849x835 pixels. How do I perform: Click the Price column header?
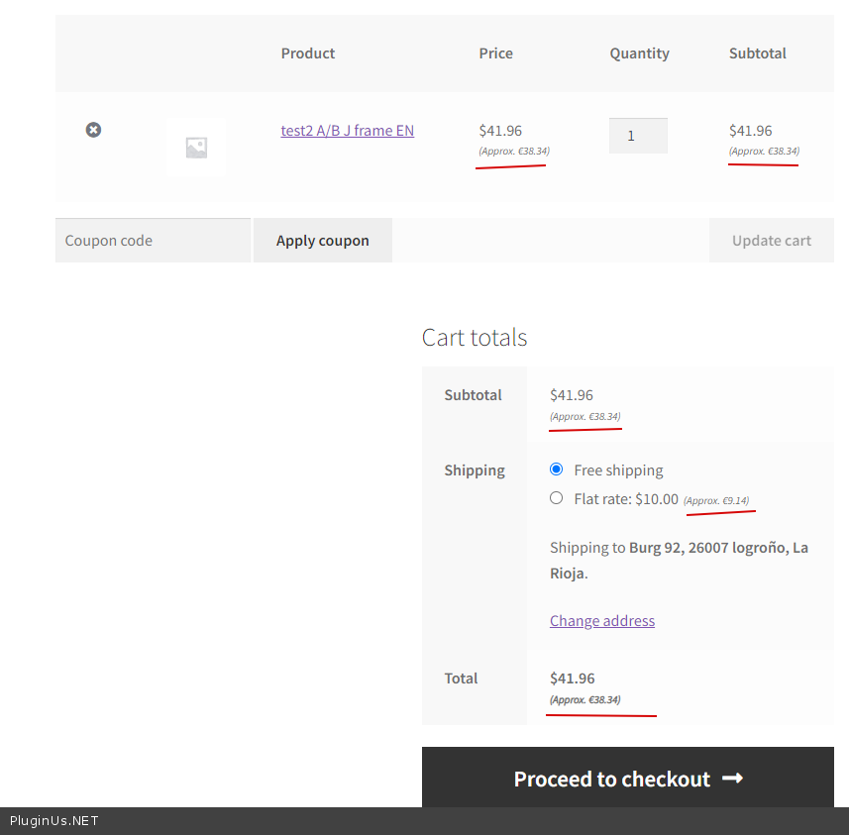pyautogui.click(x=495, y=53)
